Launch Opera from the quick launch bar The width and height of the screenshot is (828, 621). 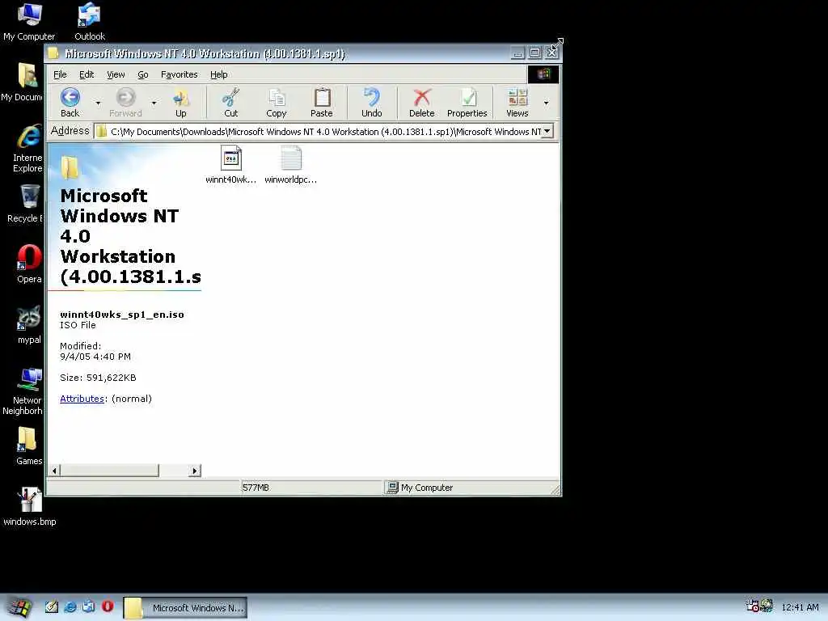coord(108,606)
